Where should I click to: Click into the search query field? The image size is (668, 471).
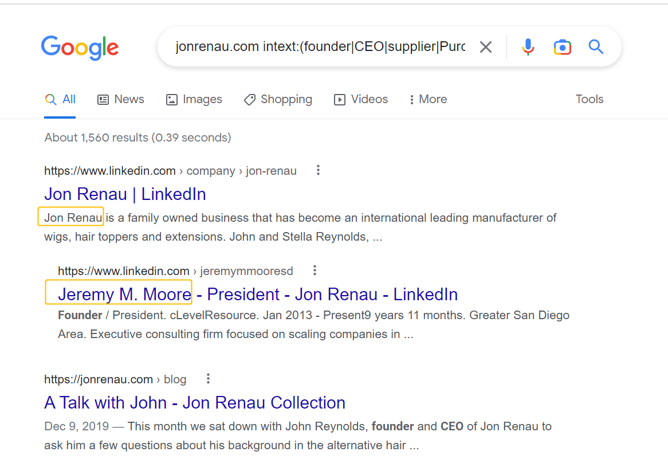[x=320, y=46]
